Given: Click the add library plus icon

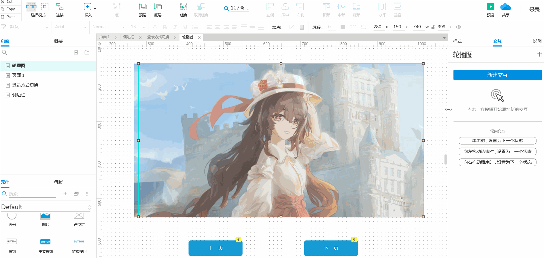Looking at the screenshot, I should (65, 194).
